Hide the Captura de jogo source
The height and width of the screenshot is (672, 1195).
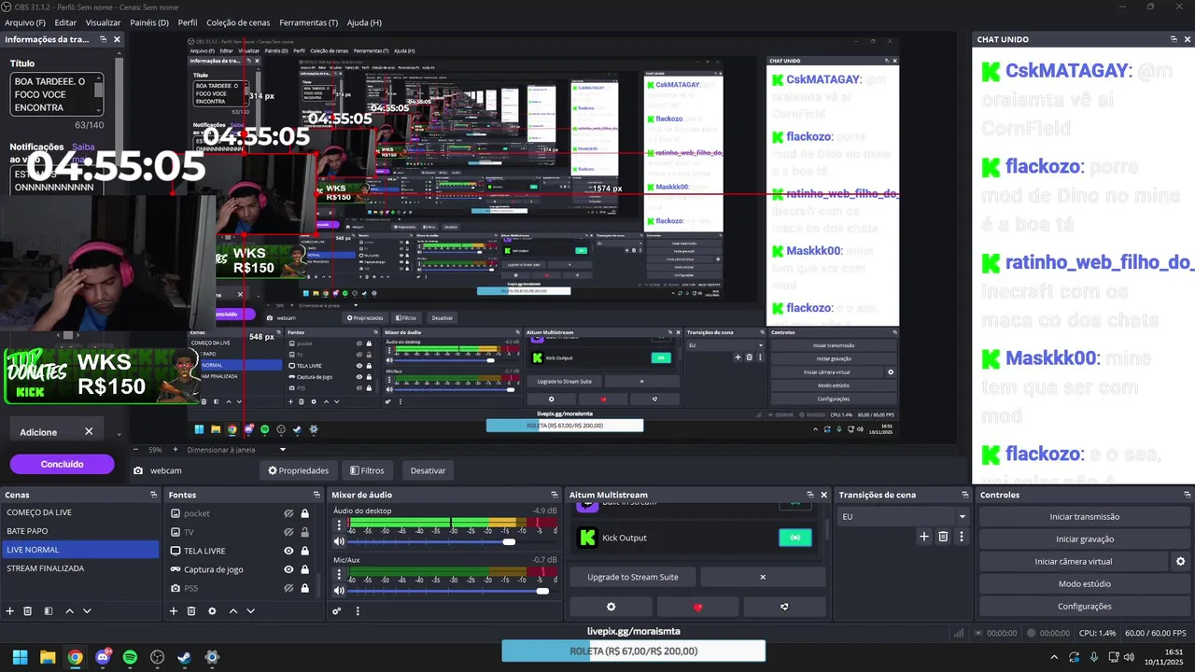pos(289,569)
